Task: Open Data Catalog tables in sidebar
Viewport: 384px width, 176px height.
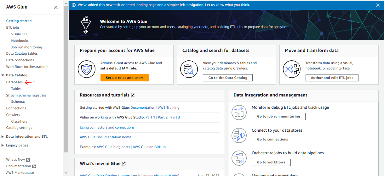Action: [22, 53]
